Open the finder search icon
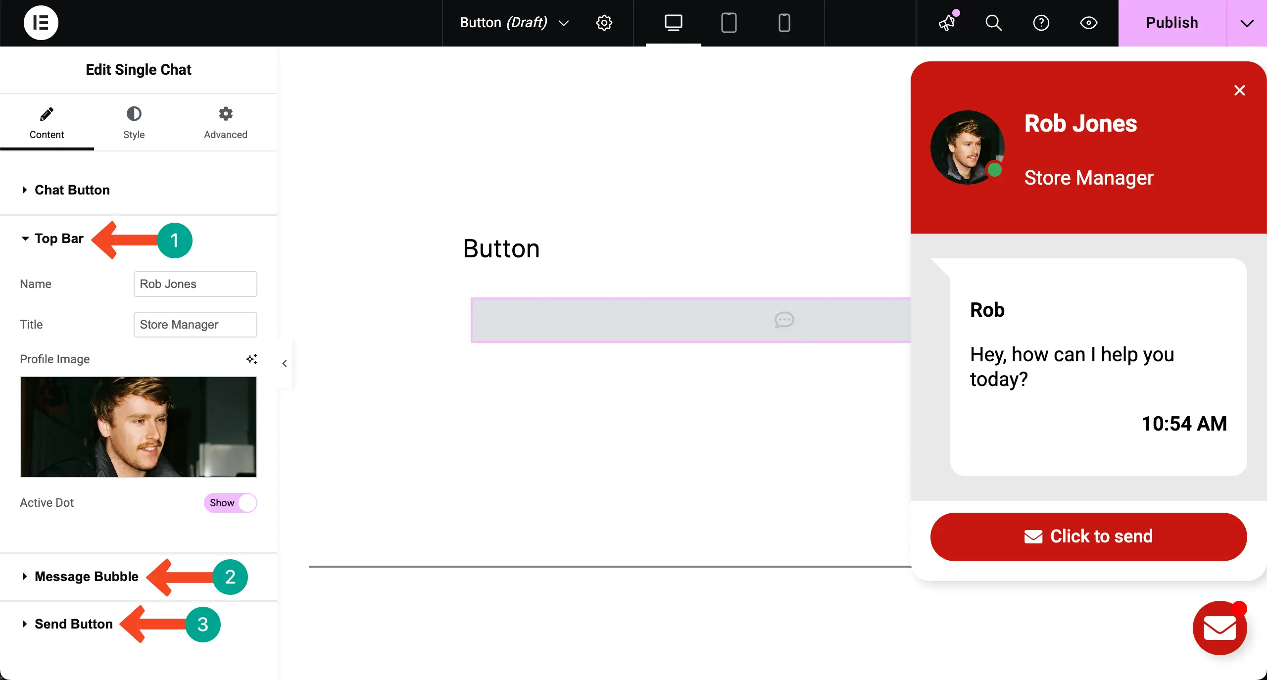Image resolution: width=1267 pixels, height=680 pixels. [993, 23]
